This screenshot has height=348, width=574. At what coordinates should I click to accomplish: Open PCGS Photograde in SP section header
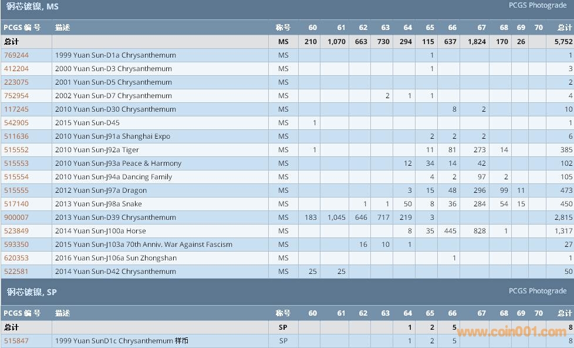click(537, 291)
